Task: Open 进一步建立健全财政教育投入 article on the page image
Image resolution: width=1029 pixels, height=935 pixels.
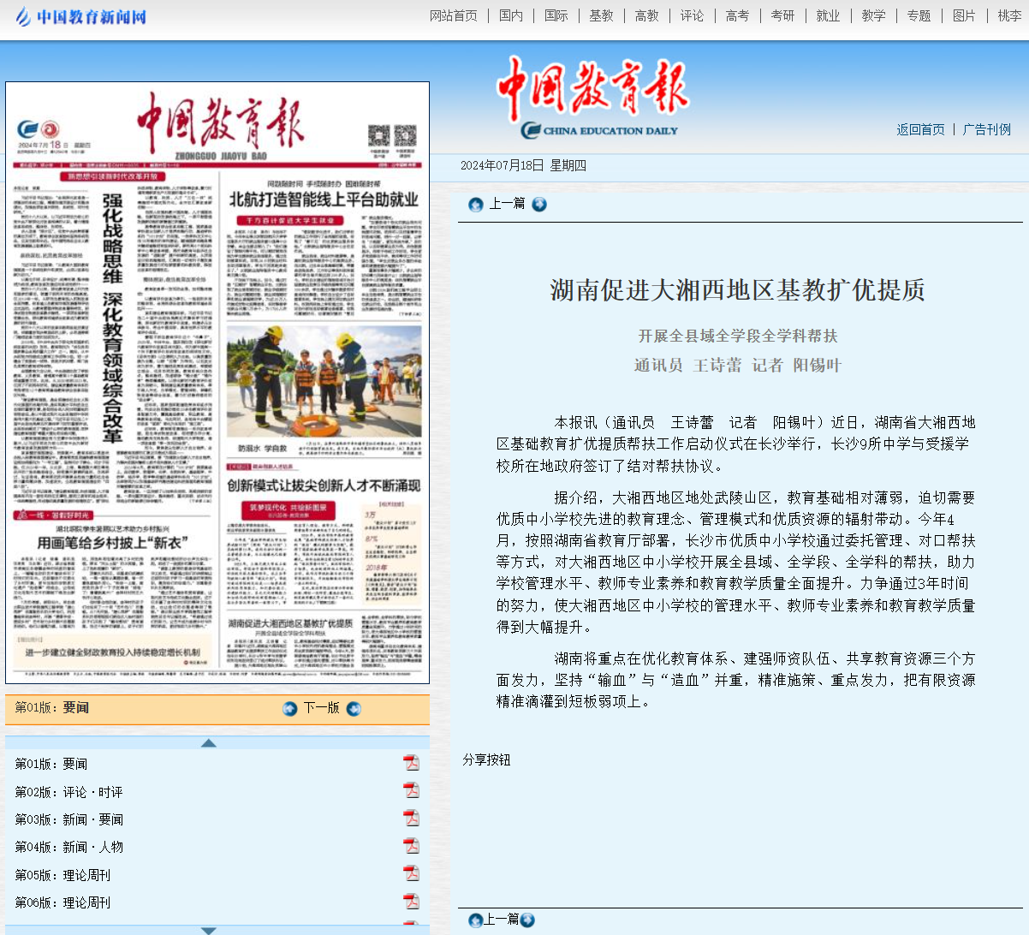Action: click(x=112, y=652)
